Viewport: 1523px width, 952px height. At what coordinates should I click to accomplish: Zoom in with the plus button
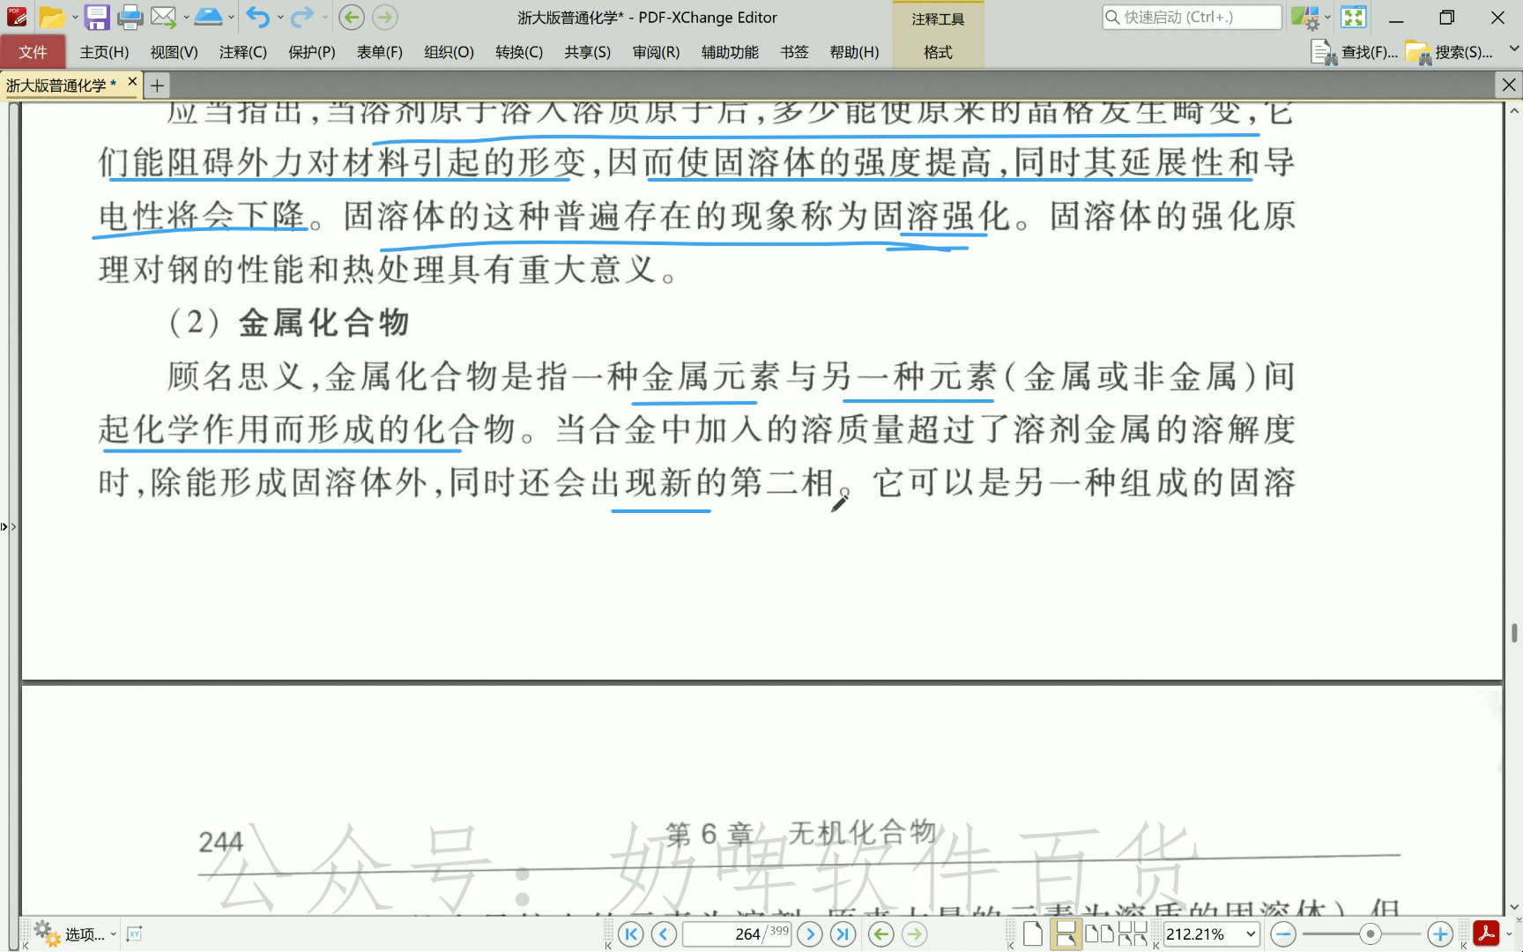1440,933
